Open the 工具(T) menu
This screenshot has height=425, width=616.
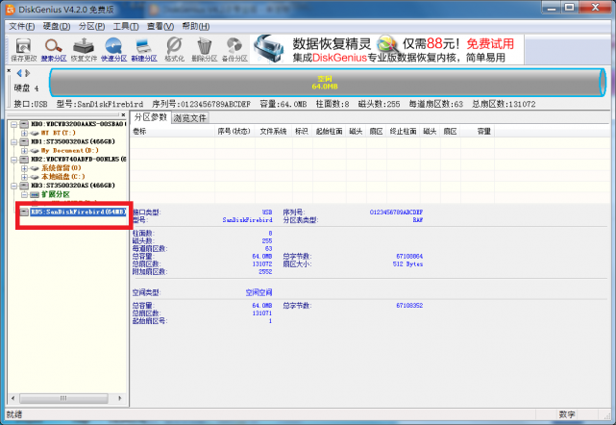click(x=126, y=26)
